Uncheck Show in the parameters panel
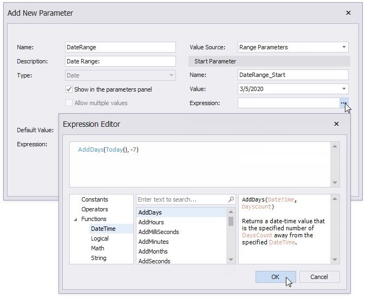 click(x=69, y=89)
